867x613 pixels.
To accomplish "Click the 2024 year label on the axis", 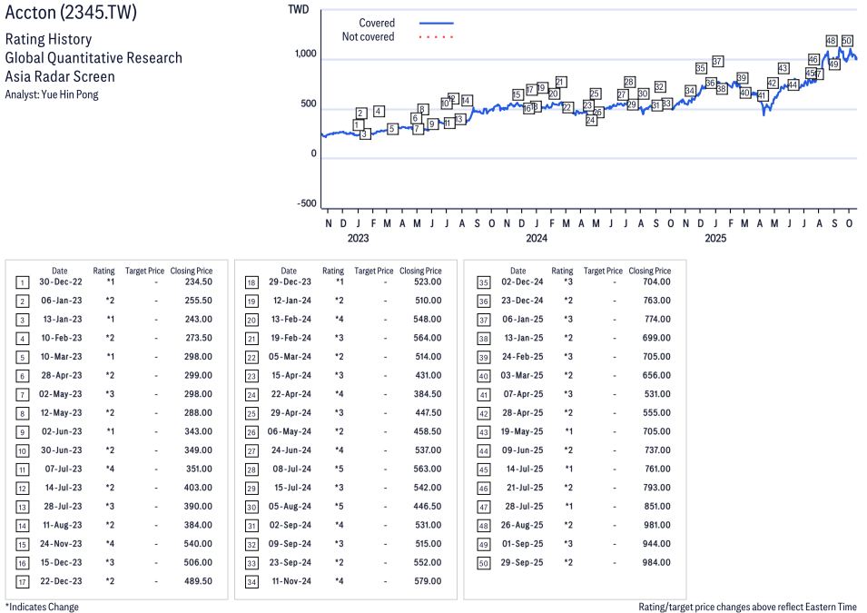I will (x=537, y=239).
